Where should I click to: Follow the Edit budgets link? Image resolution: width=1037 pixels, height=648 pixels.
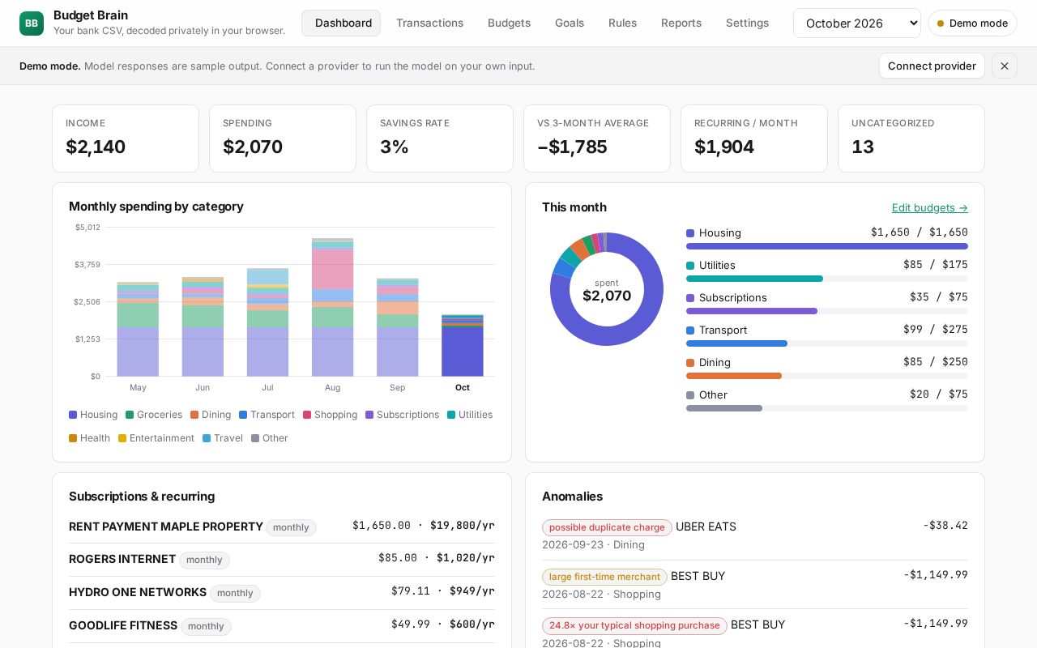click(x=930, y=207)
